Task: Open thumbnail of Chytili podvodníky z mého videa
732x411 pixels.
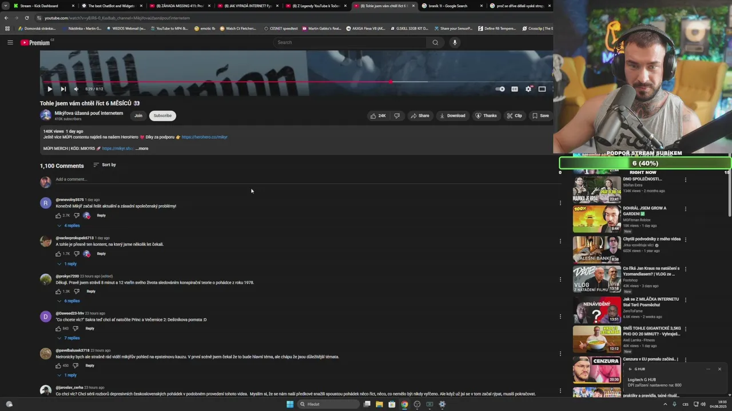Action: 596,249
